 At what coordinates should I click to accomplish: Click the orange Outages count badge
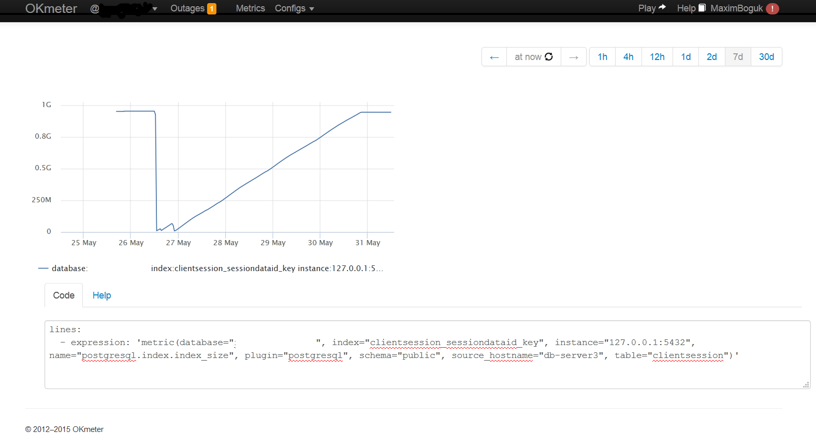[x=212, y=9]
